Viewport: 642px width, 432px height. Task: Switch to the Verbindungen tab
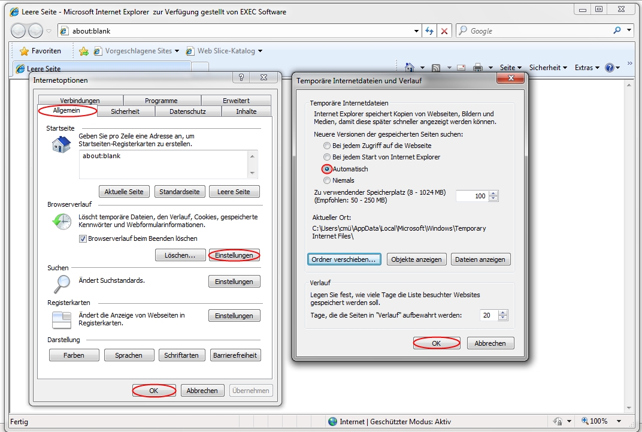80,101
